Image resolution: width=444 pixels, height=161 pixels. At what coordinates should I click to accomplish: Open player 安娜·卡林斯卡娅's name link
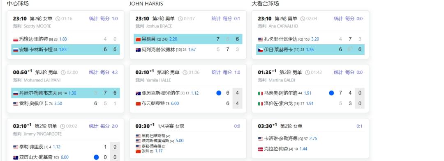[36, 50]
